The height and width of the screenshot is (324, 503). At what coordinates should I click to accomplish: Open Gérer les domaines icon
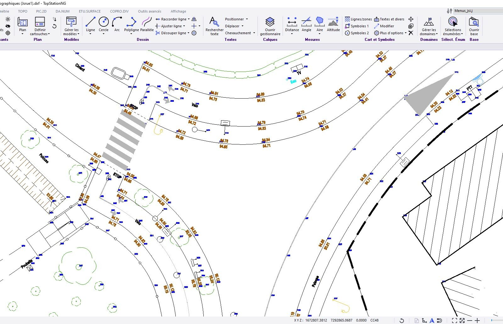click(x=429, y=22)
